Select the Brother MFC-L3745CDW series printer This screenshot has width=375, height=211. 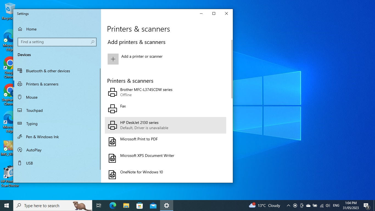146,92
